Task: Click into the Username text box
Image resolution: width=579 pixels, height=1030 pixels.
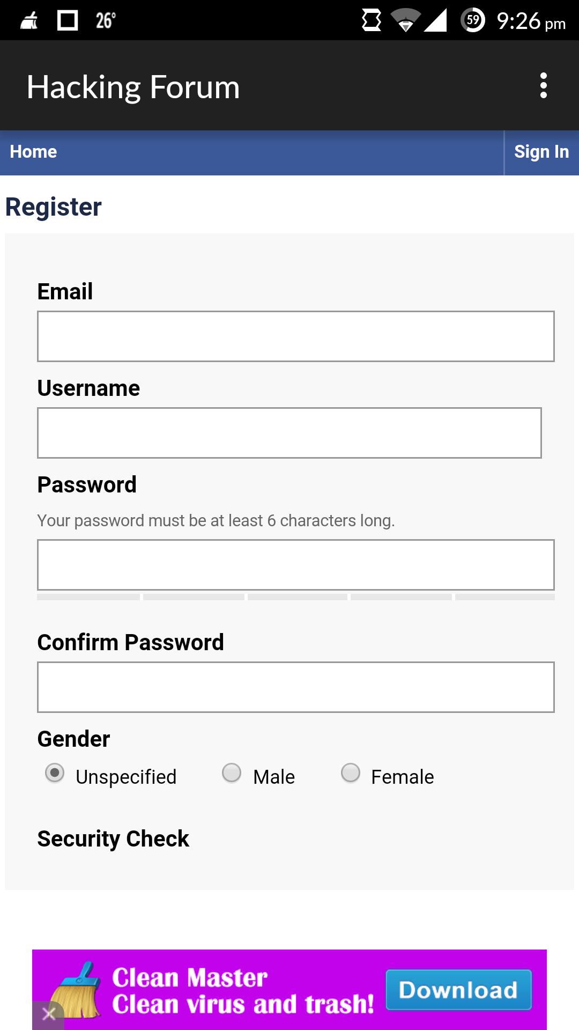Action: [289, 433]
